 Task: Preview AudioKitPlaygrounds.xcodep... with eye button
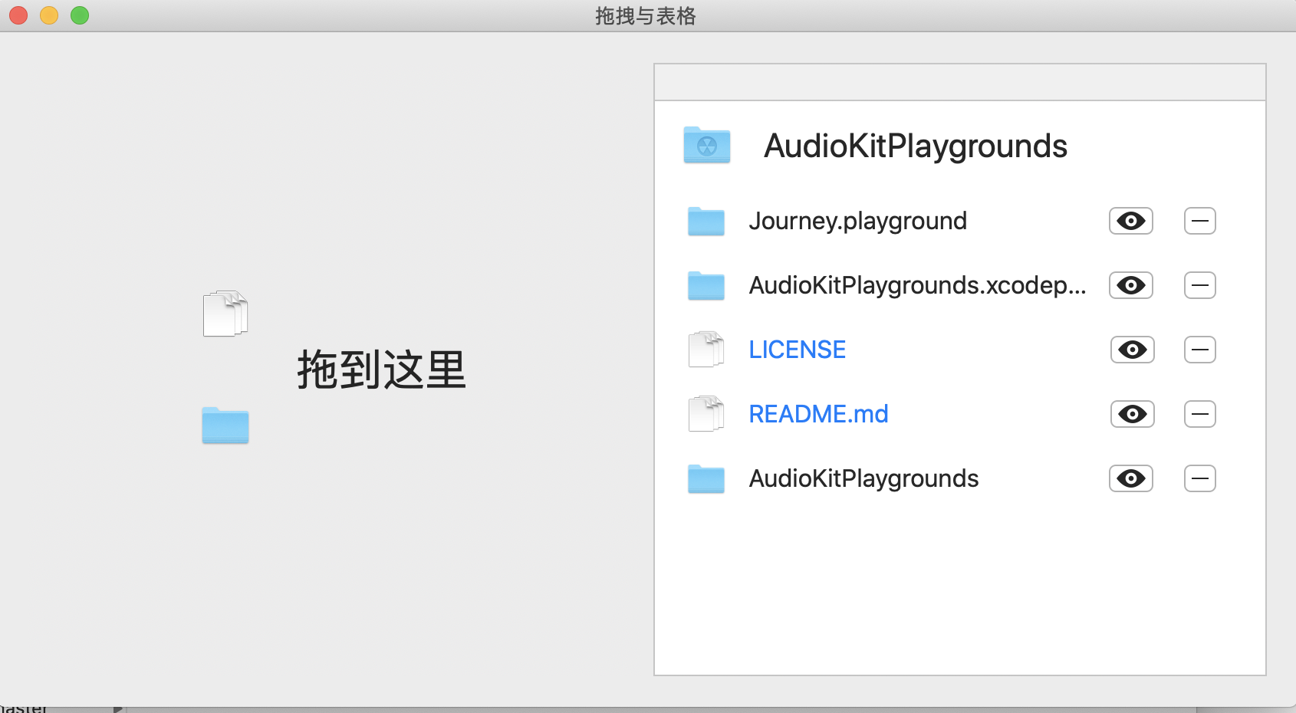(x=1131, y=285)
